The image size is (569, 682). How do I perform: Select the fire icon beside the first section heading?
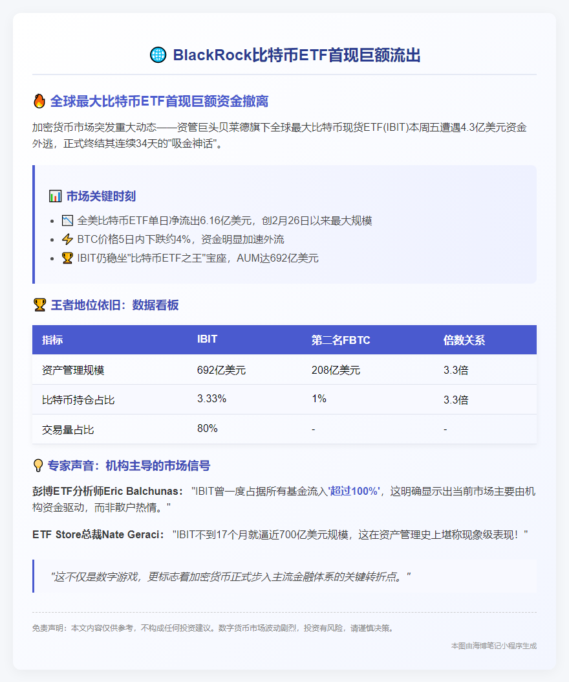41,101
